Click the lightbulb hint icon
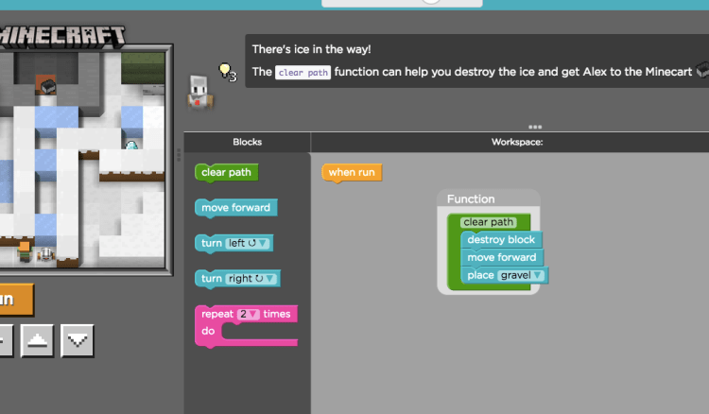 (x=225, y=70)
